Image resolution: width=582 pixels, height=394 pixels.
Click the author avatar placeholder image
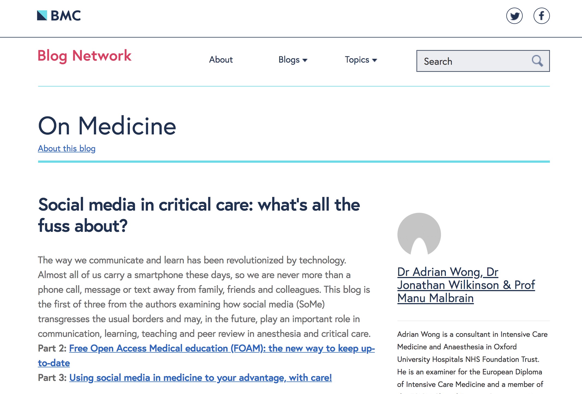(419, 234)
